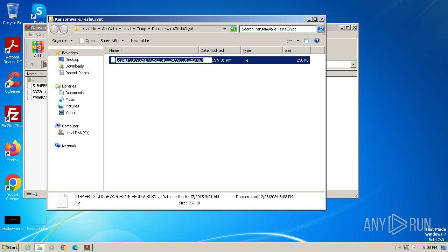448x252 pixels.
Task: Open the Organize dropdown menu
Action: click(63, 41)
